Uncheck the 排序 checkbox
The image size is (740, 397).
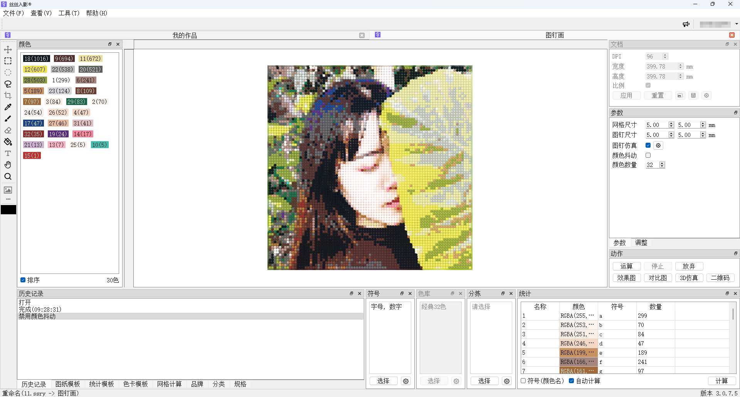click(x=23, y=280)
